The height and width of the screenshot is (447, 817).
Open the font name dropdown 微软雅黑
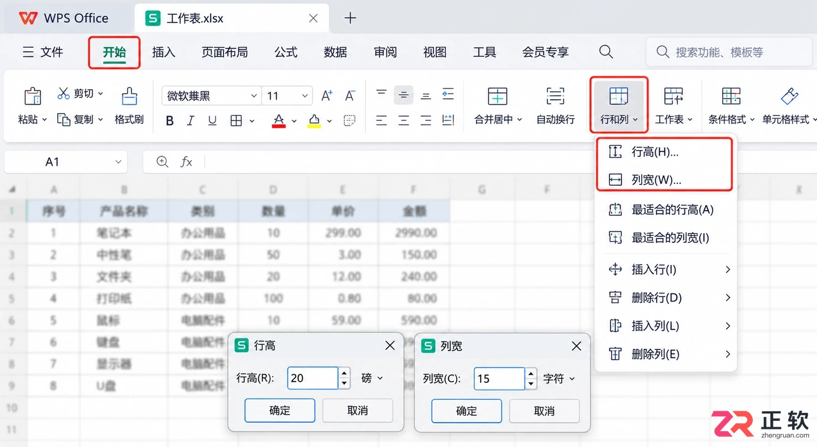[254, 96]
